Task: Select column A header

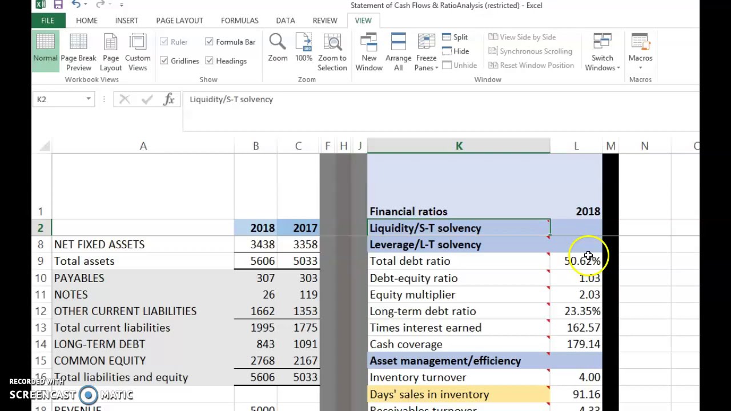Action: coord(143,146)
